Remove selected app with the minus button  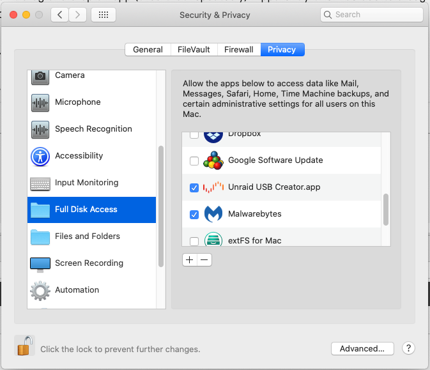click(x=204, y=259)
